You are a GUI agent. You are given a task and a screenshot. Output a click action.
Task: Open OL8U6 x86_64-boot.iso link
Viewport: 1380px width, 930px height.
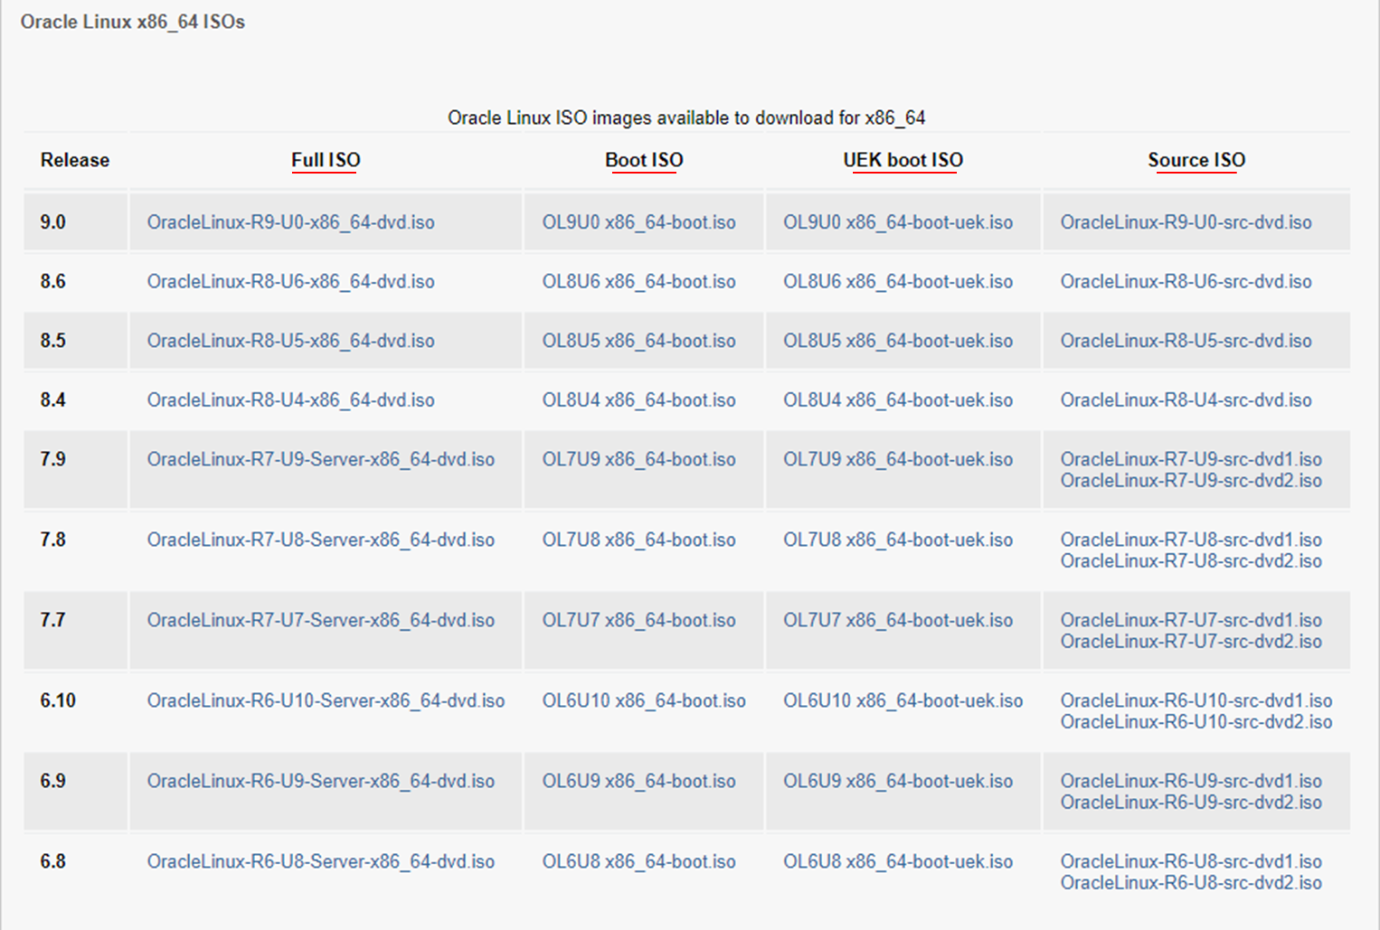coord(639,282)
